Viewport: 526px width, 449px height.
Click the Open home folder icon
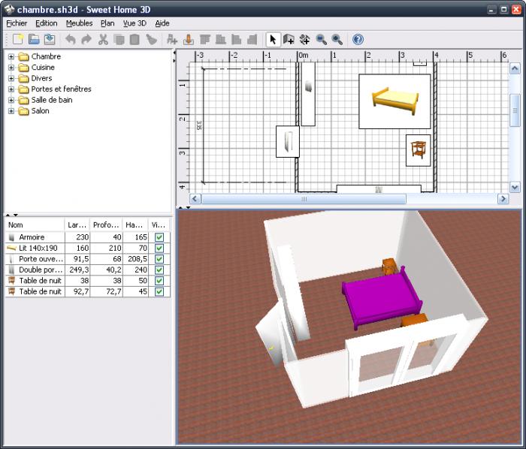point(34,39)
